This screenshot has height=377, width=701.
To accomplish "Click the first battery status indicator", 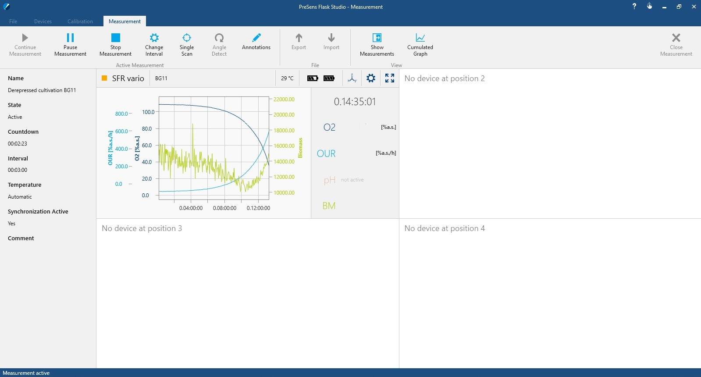I will (x=313, y=78).
